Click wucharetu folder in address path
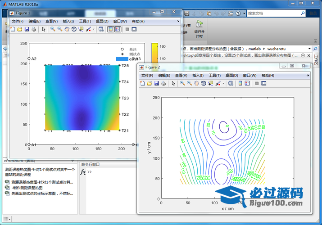Image resolution: width=322 pixels, height=225 pixels. tap(276, 49)
